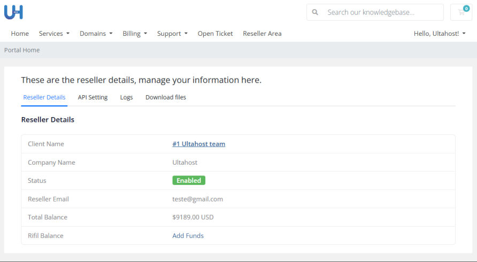This screenshot has height=262, width=477.
Task: Click the green Enabled status badge
Action: [189, 181]
